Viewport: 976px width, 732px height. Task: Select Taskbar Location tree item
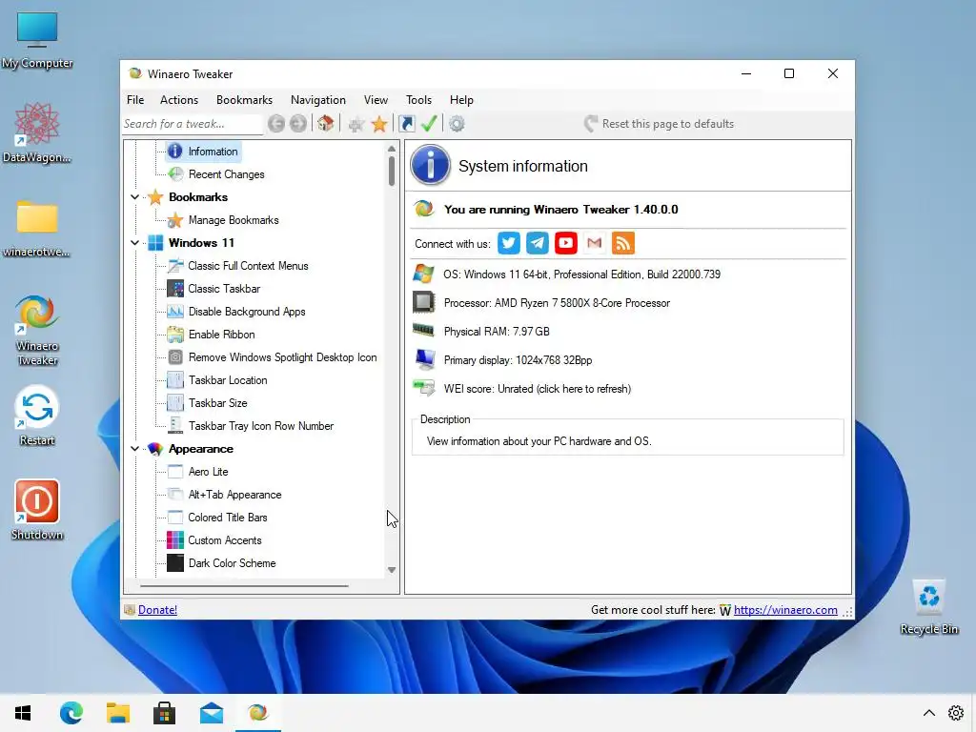pyautogui.click(x=228, y=380)
